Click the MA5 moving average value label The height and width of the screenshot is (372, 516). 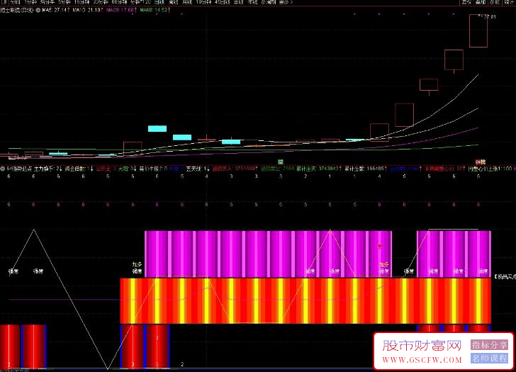coord(54,11)
